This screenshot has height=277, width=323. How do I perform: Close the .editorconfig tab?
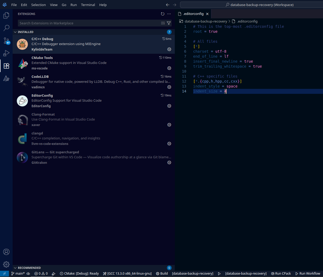207,14
